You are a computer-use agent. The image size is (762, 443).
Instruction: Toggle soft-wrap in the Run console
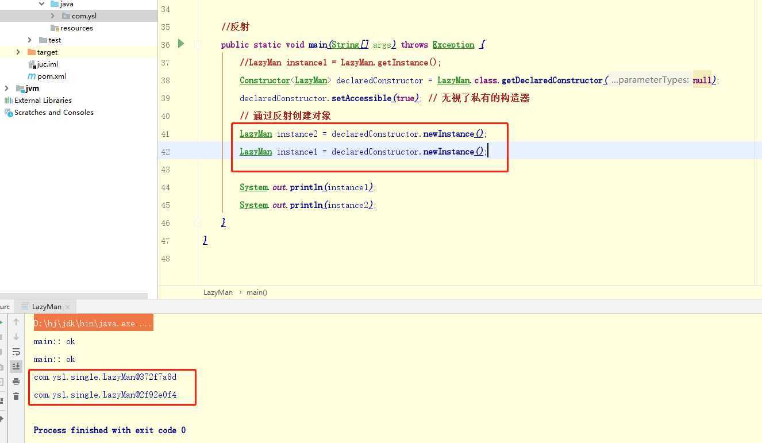[16, 352]
